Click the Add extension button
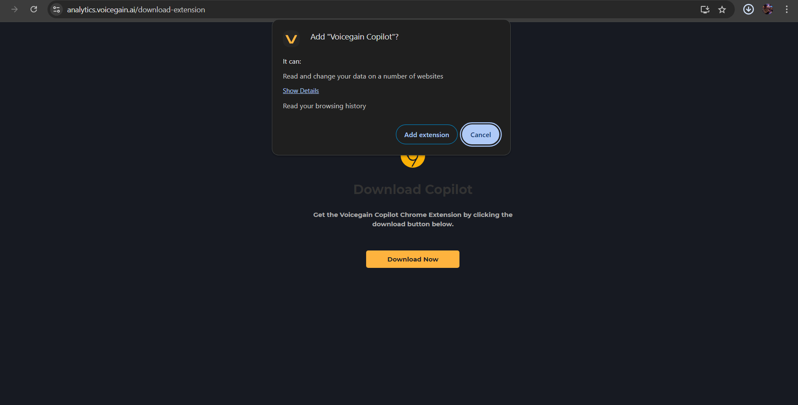This screenshot has width=798, height=405. [x=426, y=135]
